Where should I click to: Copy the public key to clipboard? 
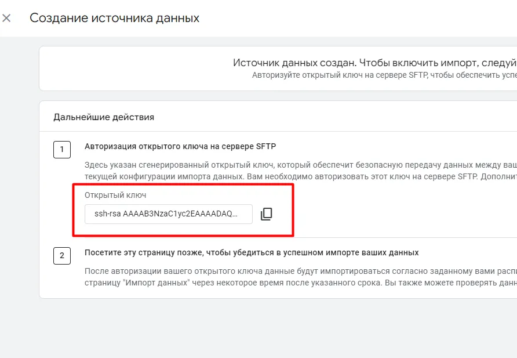point(267,214)
